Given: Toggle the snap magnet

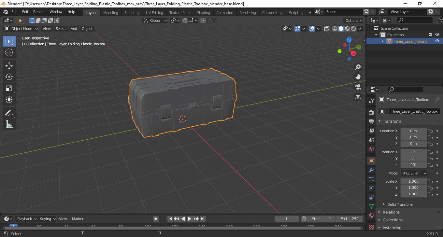Looking at the screenshot, I should [x=185, y=21].
